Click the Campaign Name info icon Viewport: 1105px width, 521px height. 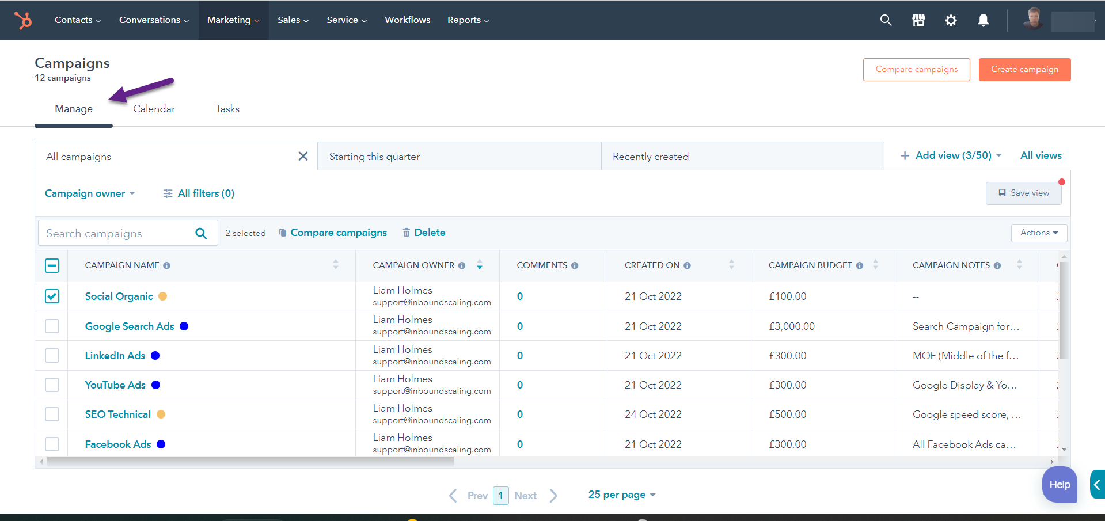click(x=166, y=265)
